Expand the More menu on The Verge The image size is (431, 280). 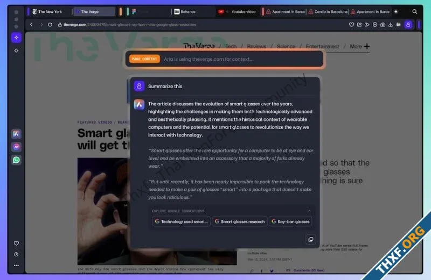(359, 47)
